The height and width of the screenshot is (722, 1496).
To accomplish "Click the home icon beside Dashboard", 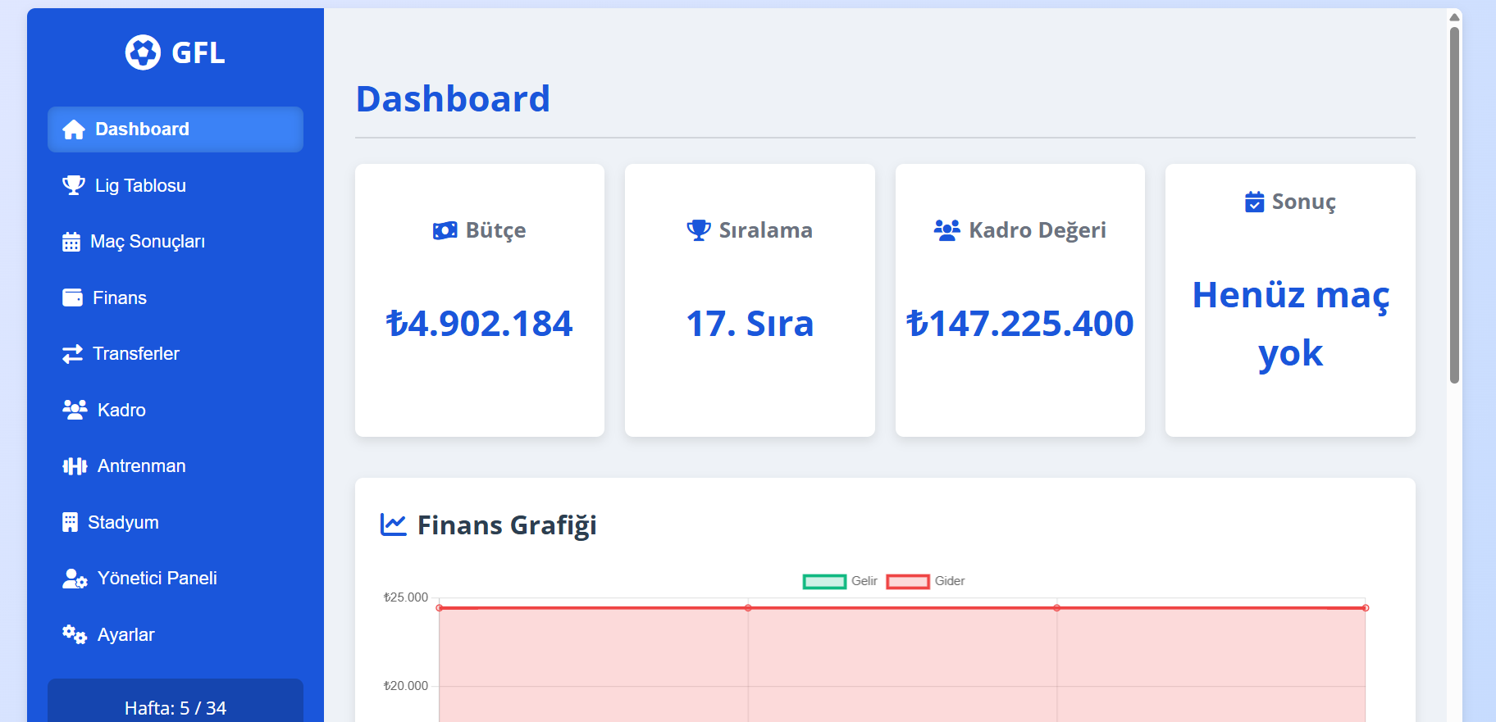I will (74, 129).
